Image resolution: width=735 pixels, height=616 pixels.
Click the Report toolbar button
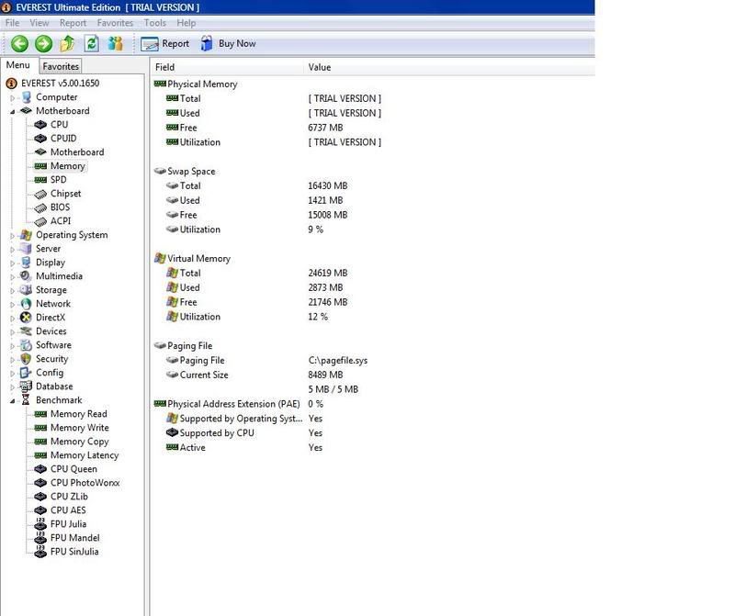165,43
